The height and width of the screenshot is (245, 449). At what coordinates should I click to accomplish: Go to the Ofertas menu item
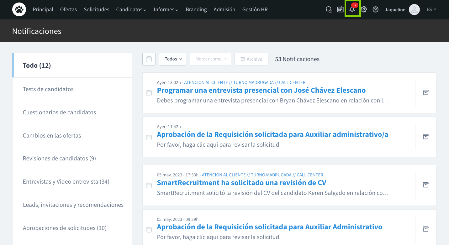68,9
